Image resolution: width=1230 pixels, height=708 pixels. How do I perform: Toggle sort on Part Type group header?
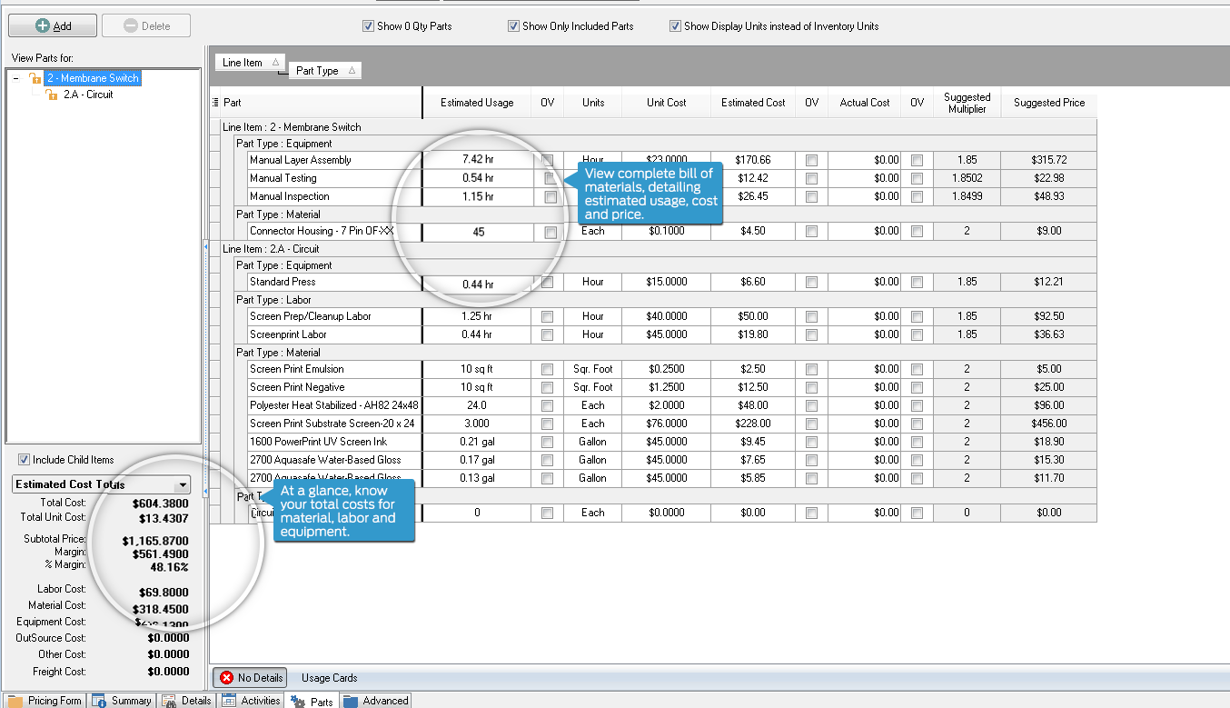click(x=324, y=71)
